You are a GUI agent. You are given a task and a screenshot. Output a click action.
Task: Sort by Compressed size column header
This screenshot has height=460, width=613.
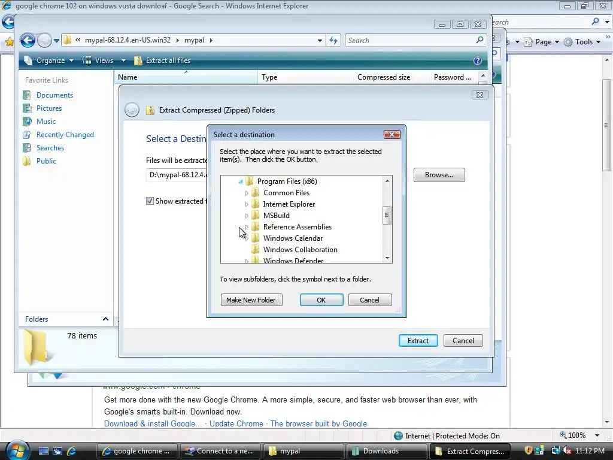click(392, 77)
